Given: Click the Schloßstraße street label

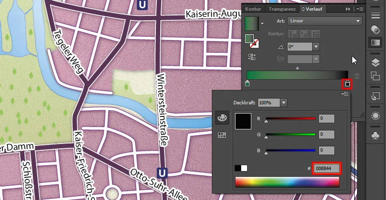Looking at the screenshot, I should pyautogui.click(x=28, y=180).
